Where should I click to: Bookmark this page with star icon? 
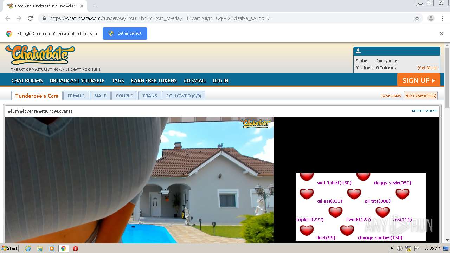(x=417, y=18)
